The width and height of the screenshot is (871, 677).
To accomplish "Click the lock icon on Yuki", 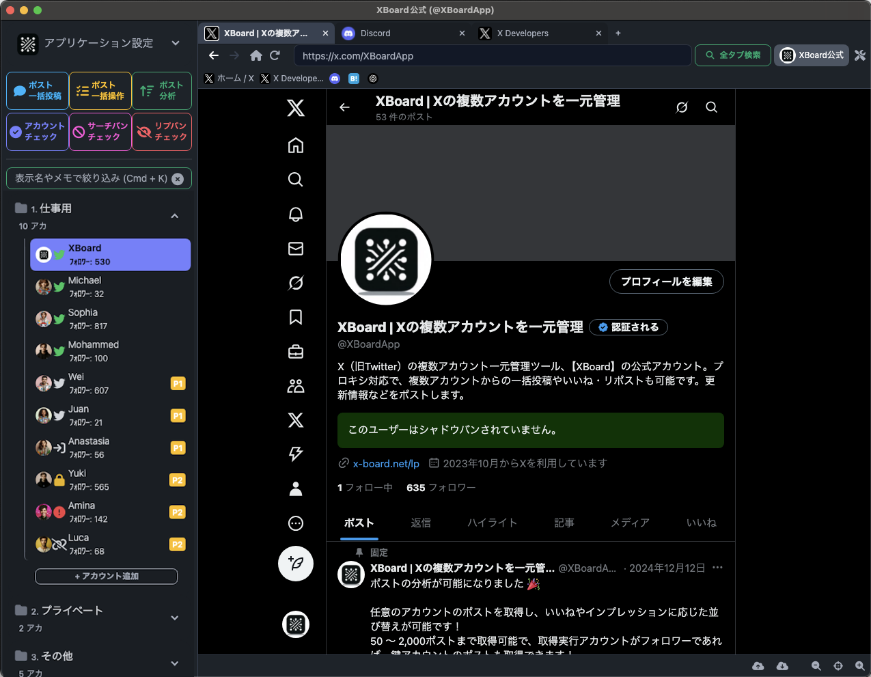I will point(59,481).
